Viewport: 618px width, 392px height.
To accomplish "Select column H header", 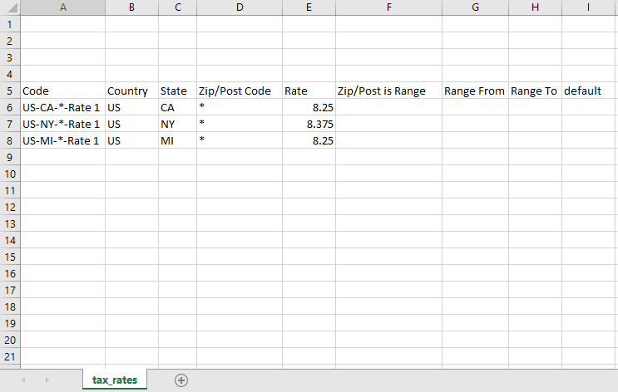I will pos(535,7).
